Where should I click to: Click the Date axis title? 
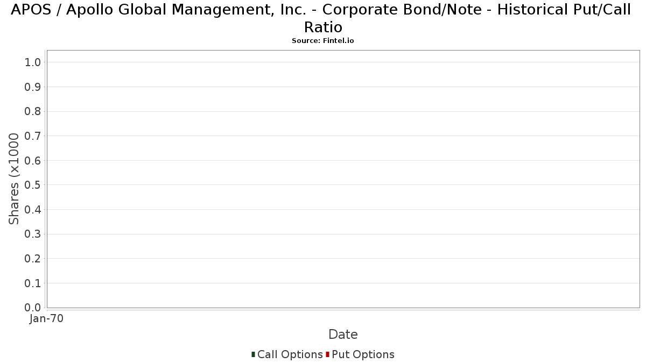[343, 334]
